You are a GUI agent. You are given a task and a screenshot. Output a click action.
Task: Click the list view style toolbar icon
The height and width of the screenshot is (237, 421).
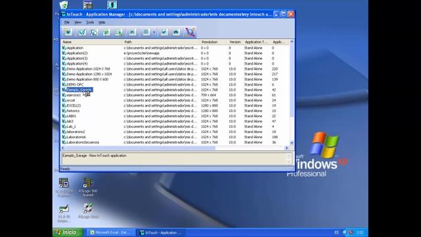point(146,32)
